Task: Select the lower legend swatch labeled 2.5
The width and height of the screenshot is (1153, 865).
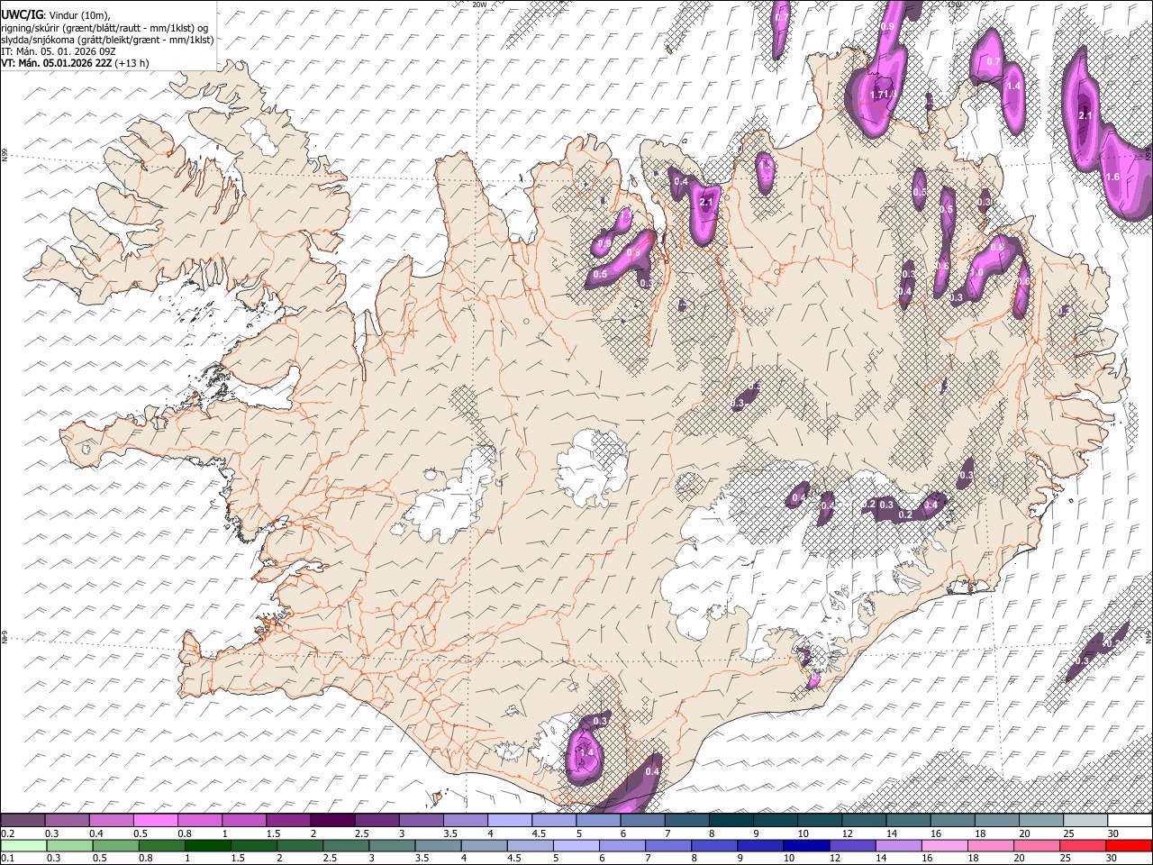Action: point(345,845)
